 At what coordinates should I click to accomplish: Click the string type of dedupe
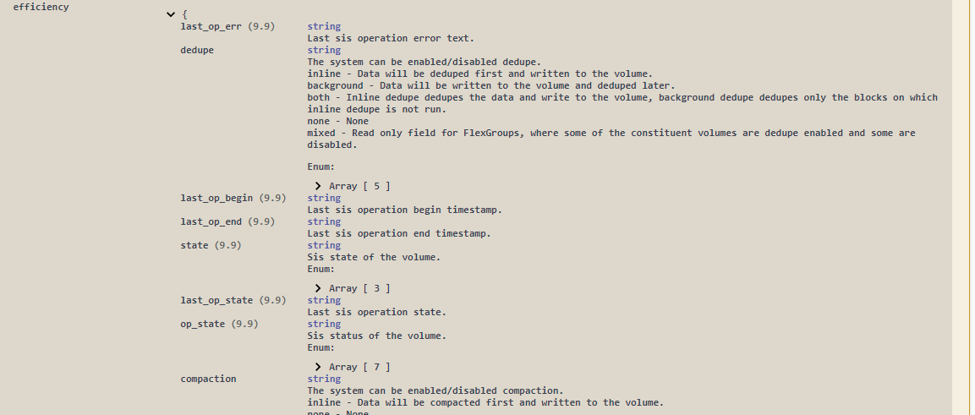324,51
